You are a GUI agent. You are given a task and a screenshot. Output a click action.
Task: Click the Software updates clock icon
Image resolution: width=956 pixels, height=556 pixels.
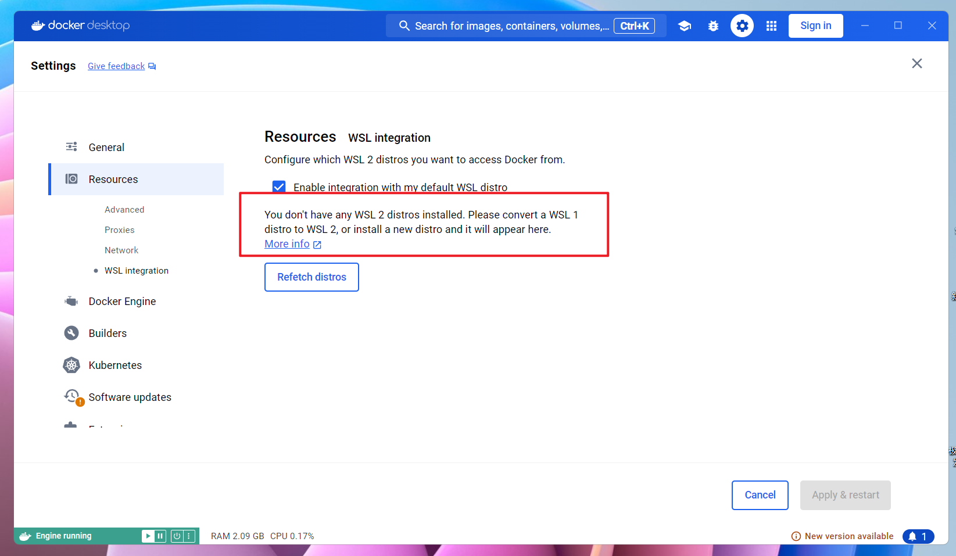(x=73, y=397)
